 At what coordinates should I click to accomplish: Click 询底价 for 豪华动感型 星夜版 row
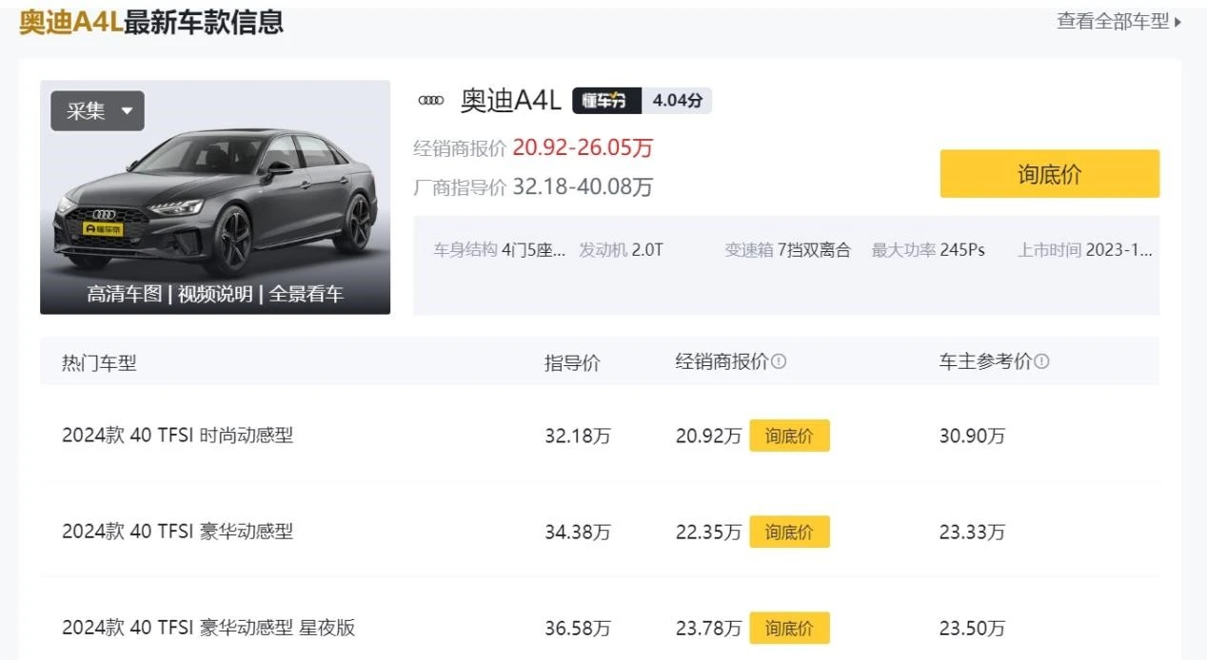coord(789,628)
